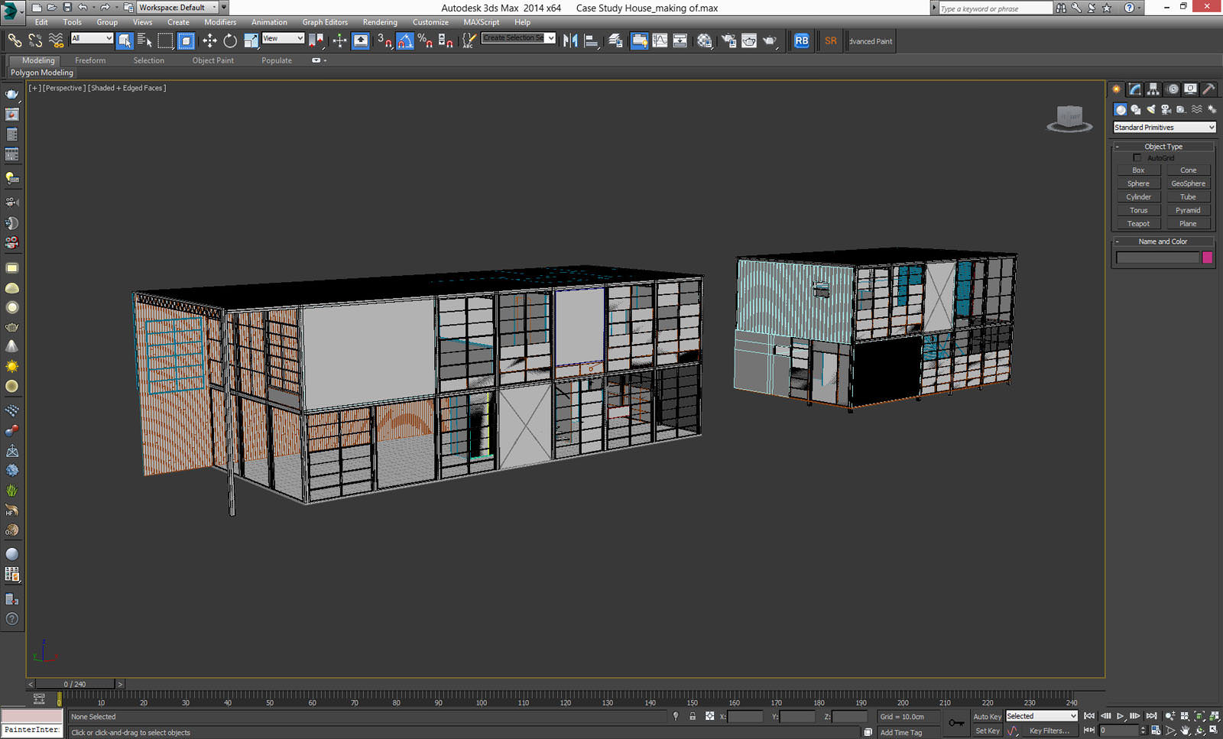
Task: Click the Teapot primitive button
Action: click(1138, 224)
